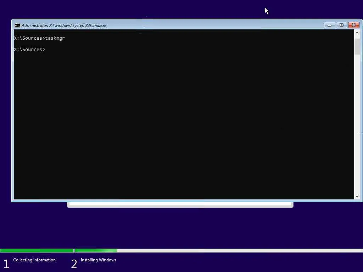Image resolution: width=363 pixels, height=272 pixels.
Task: Click the empty 'X:\Sources>' prompt line
Action: (x=29, y=50)
